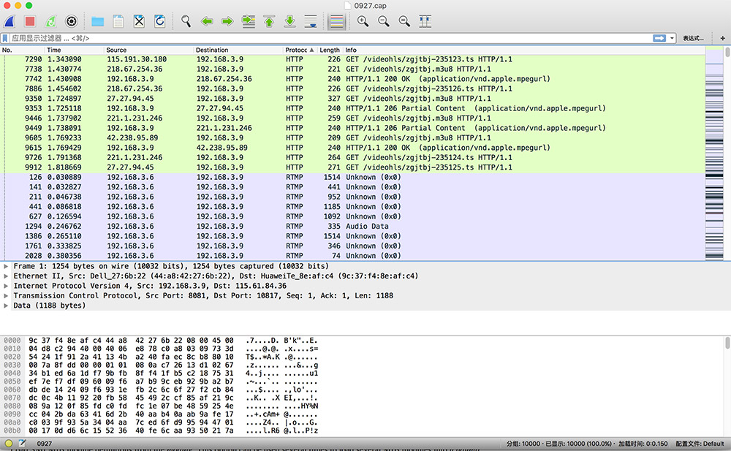This screenshot has width=731, height=451.
Task: Select packet 7290 GET zgjtbj-235123.ts
Action: [352, 59]
